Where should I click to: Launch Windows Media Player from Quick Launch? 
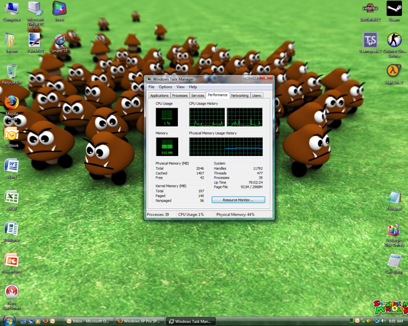coord(38,321)
